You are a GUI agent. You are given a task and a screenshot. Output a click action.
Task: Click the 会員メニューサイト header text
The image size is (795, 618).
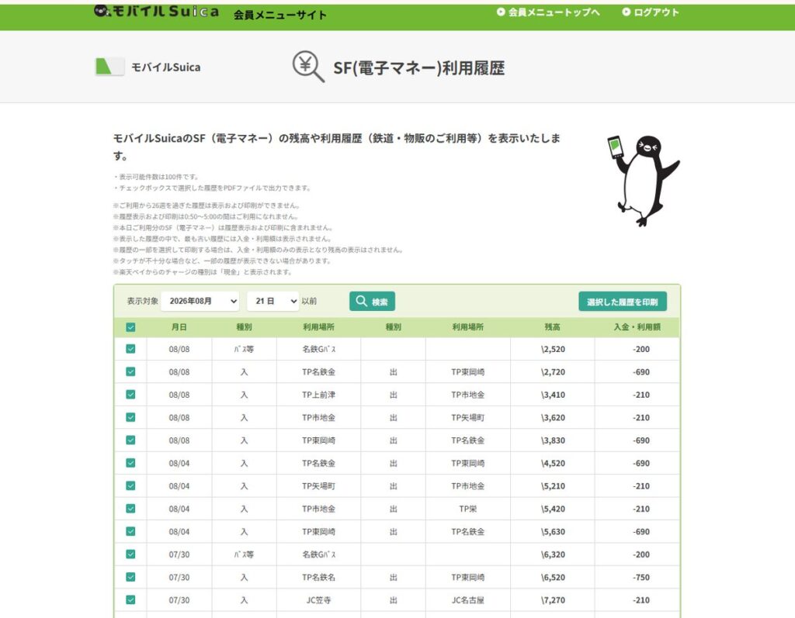[279, 15]
